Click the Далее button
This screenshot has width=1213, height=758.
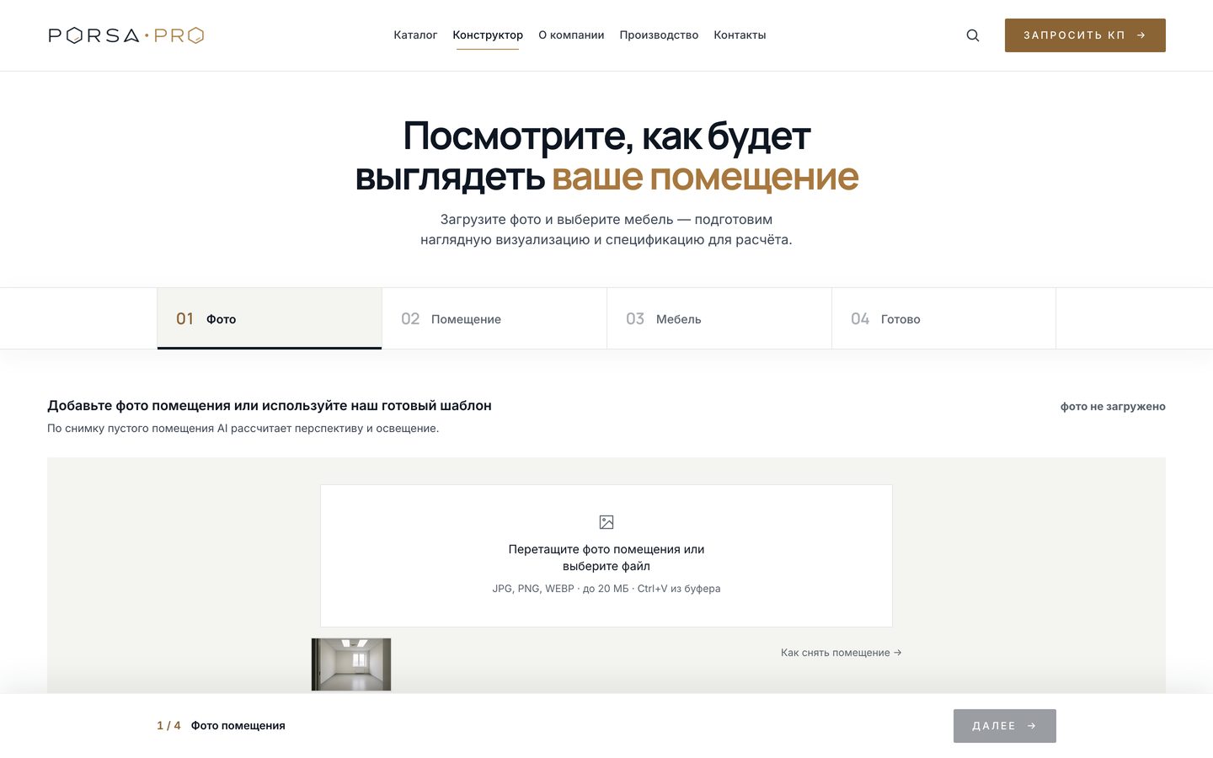tap(1005, 726)
